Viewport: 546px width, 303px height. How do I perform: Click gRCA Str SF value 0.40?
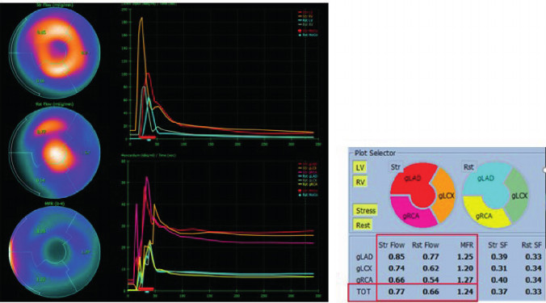pyautogui.click(x=499, y=280)
